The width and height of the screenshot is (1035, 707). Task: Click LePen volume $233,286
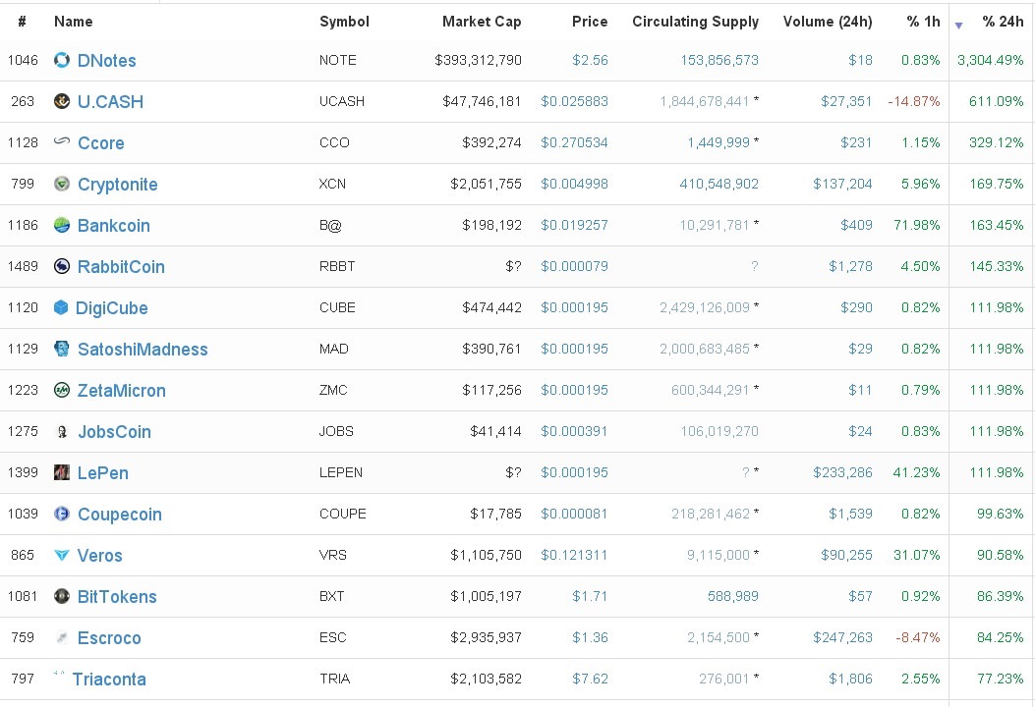[842, 472]
